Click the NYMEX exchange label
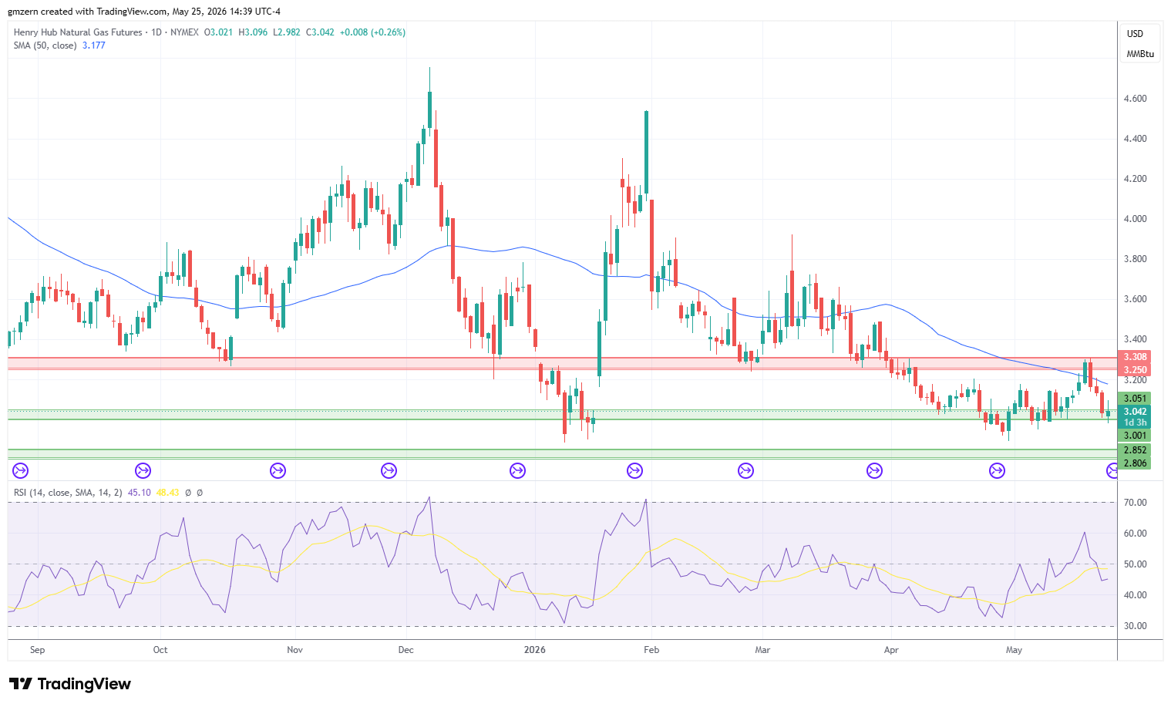1171x707 pixels. tap(184, 32)
